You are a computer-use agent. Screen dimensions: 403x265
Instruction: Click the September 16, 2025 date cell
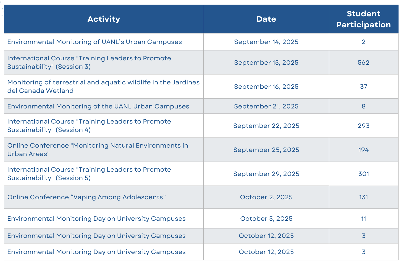click(266, 86)
